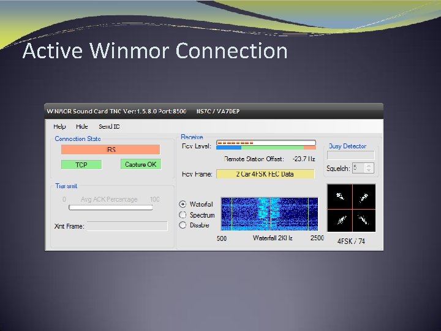The height and width of the screenshot is (331, 441).
Task: Open the Hide menu item
Action: pos(82,127)
